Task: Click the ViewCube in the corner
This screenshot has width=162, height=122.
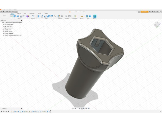Action: pos(157,24)
